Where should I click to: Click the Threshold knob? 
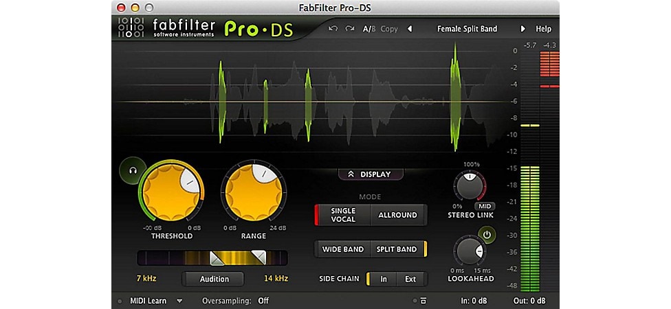click(170, 193)
